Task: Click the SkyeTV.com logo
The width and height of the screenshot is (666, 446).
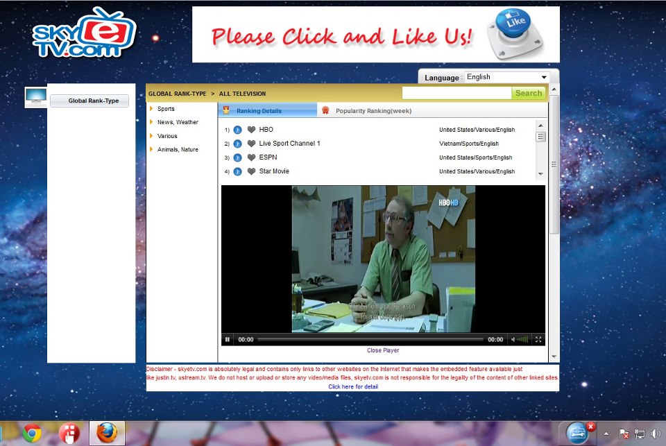Action: [84, 33]
